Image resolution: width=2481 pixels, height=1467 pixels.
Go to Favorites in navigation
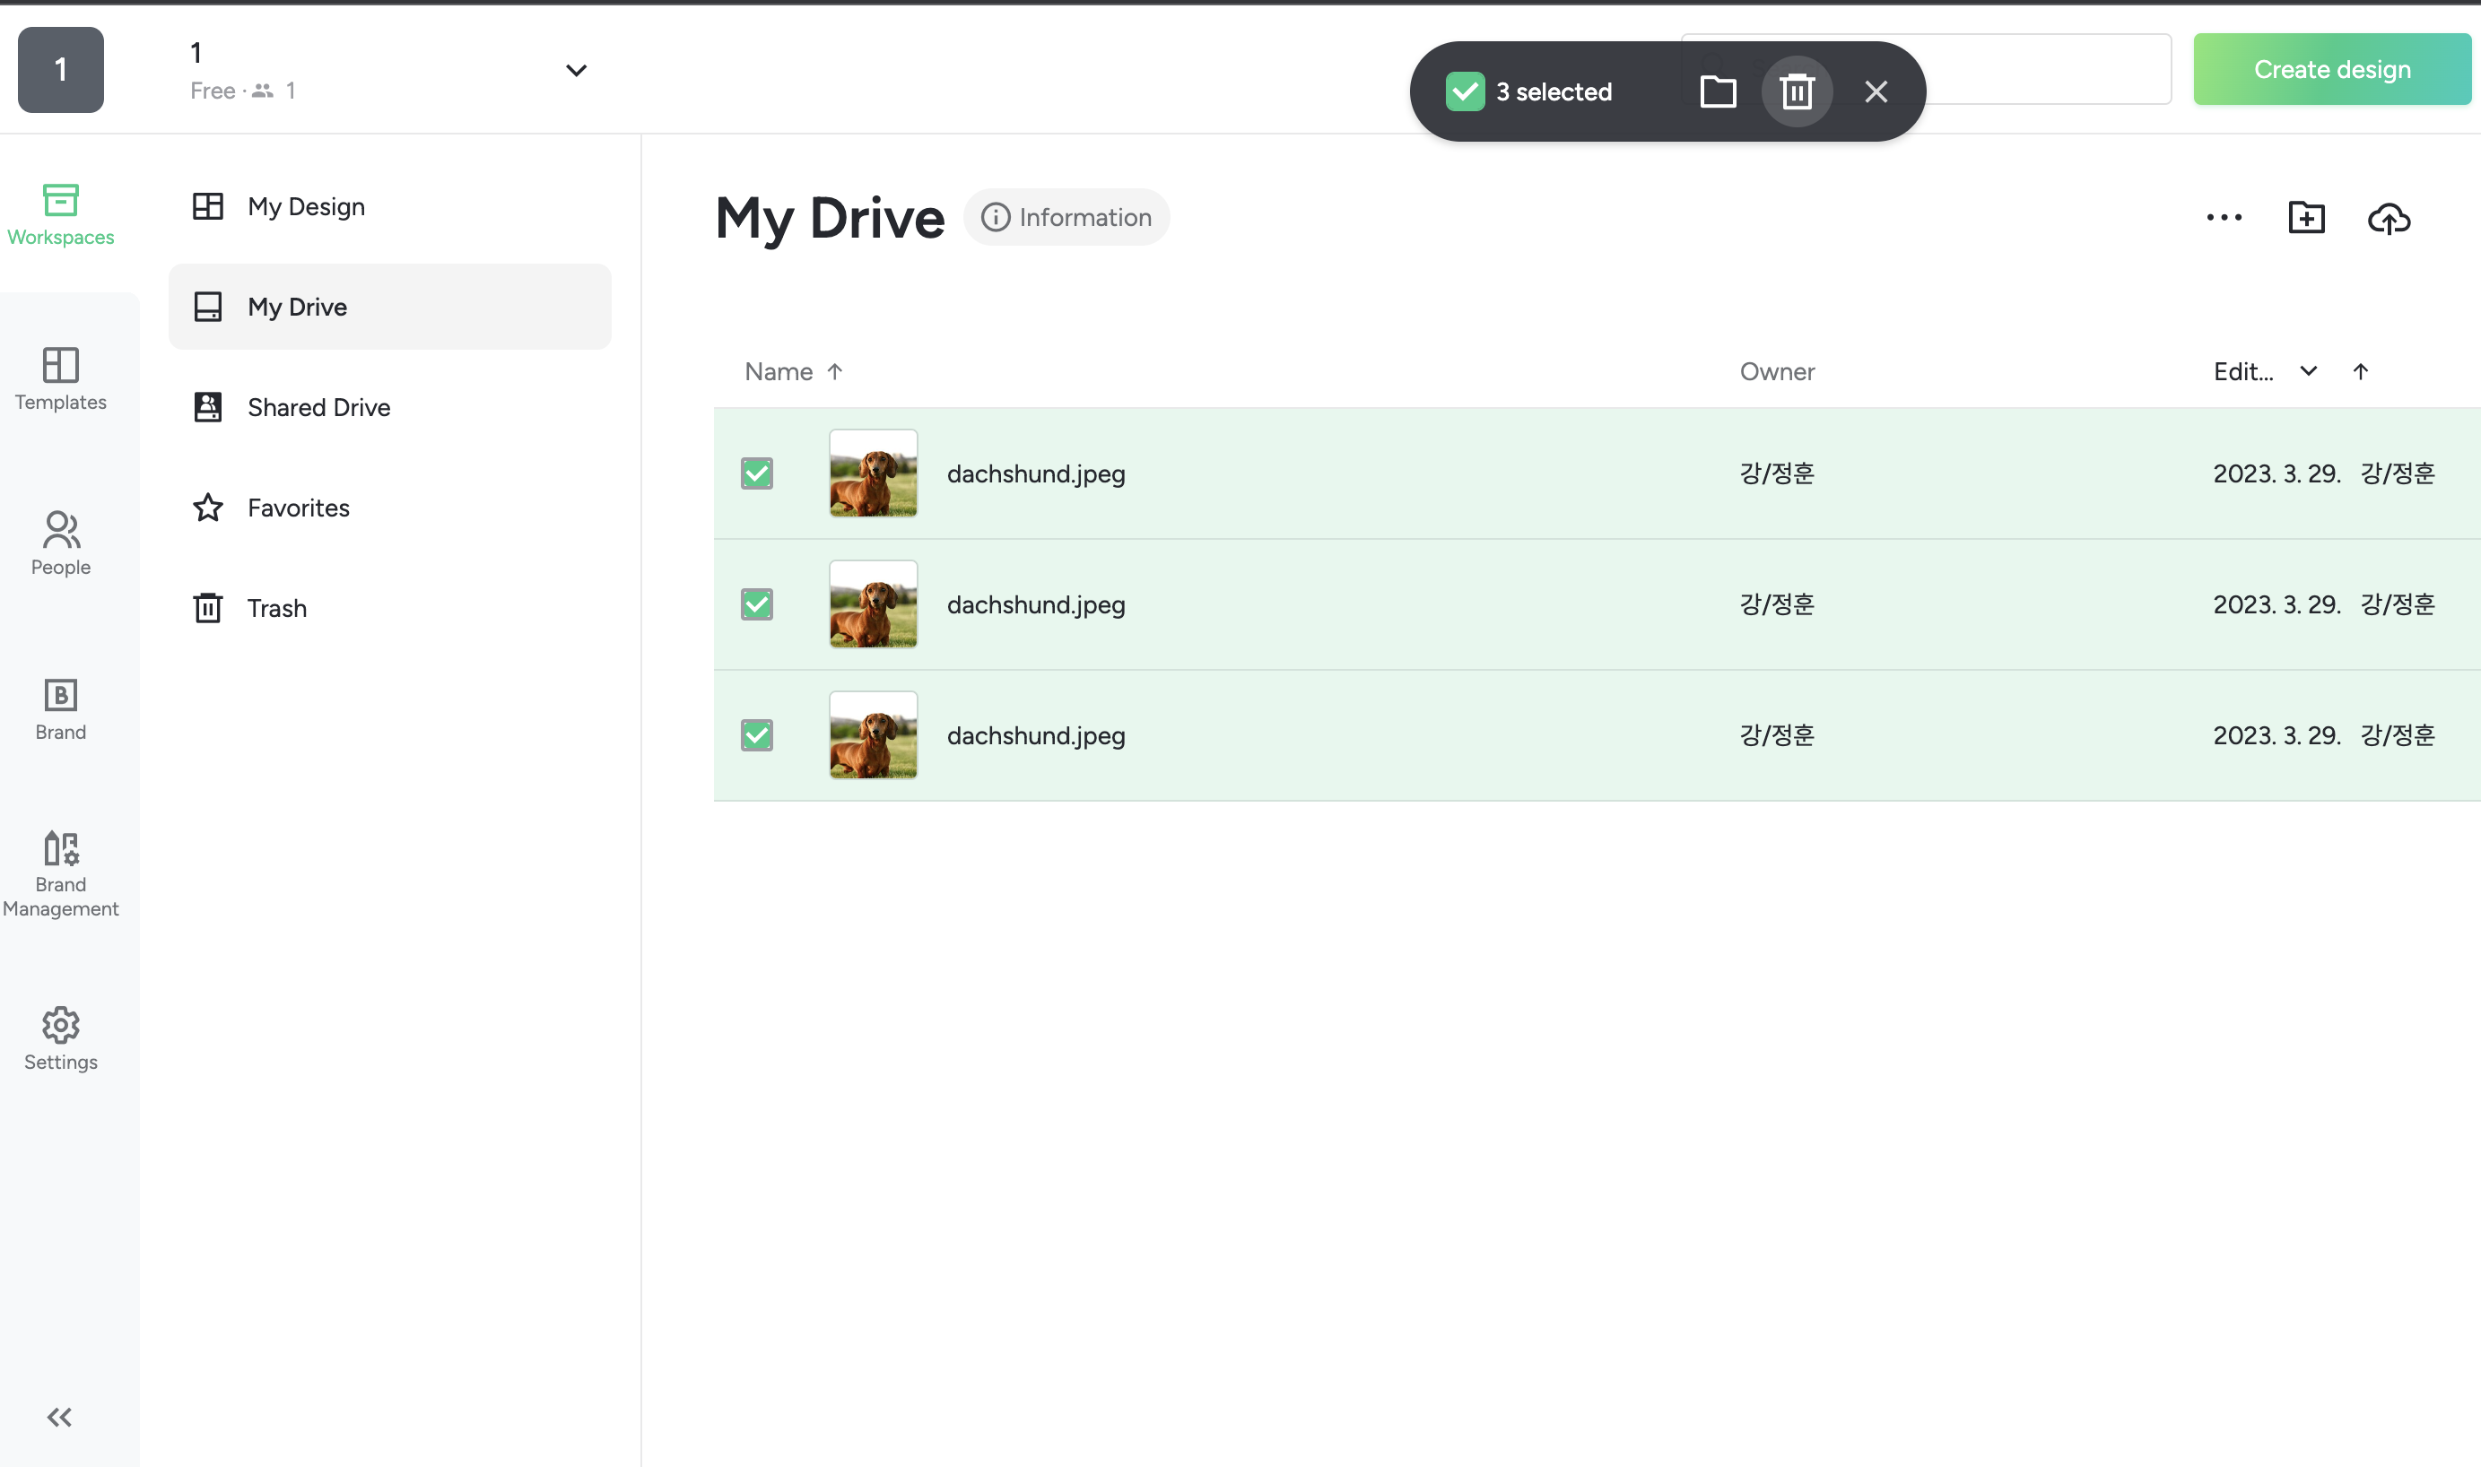298,508
